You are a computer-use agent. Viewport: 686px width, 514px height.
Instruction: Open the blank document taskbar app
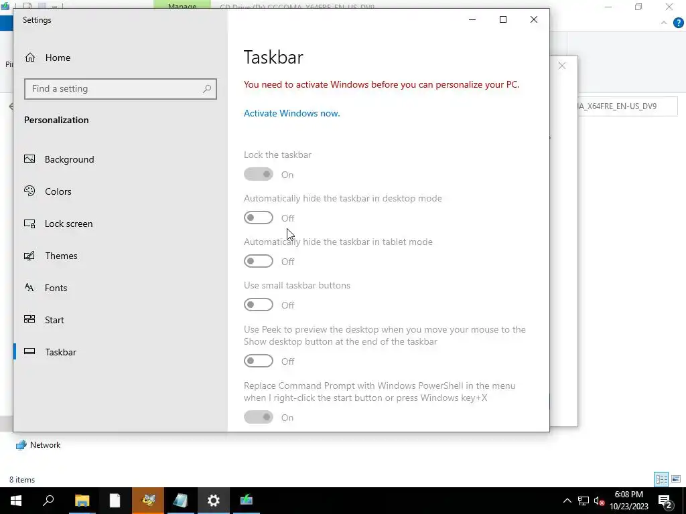[x=115, y=501]
